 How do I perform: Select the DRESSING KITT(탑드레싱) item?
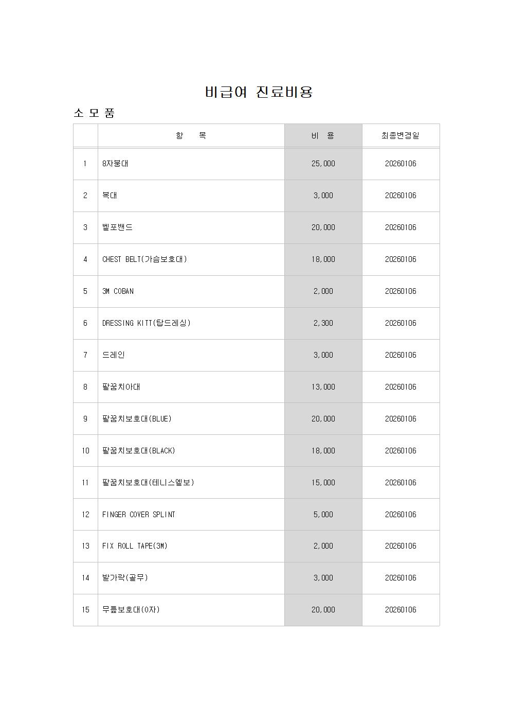[x=146, y=323]
